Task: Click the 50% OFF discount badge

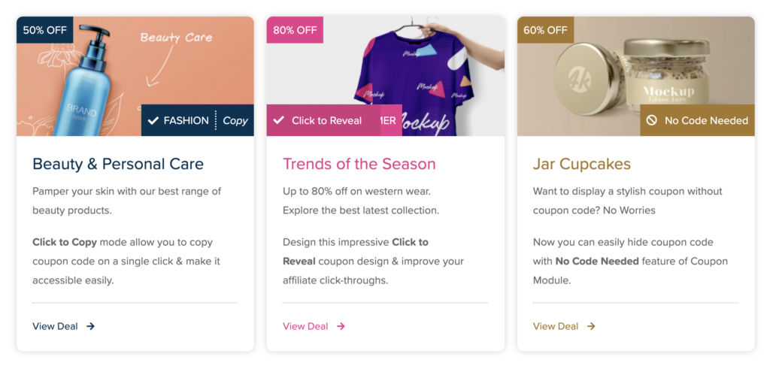Action: tap(44, 30)
